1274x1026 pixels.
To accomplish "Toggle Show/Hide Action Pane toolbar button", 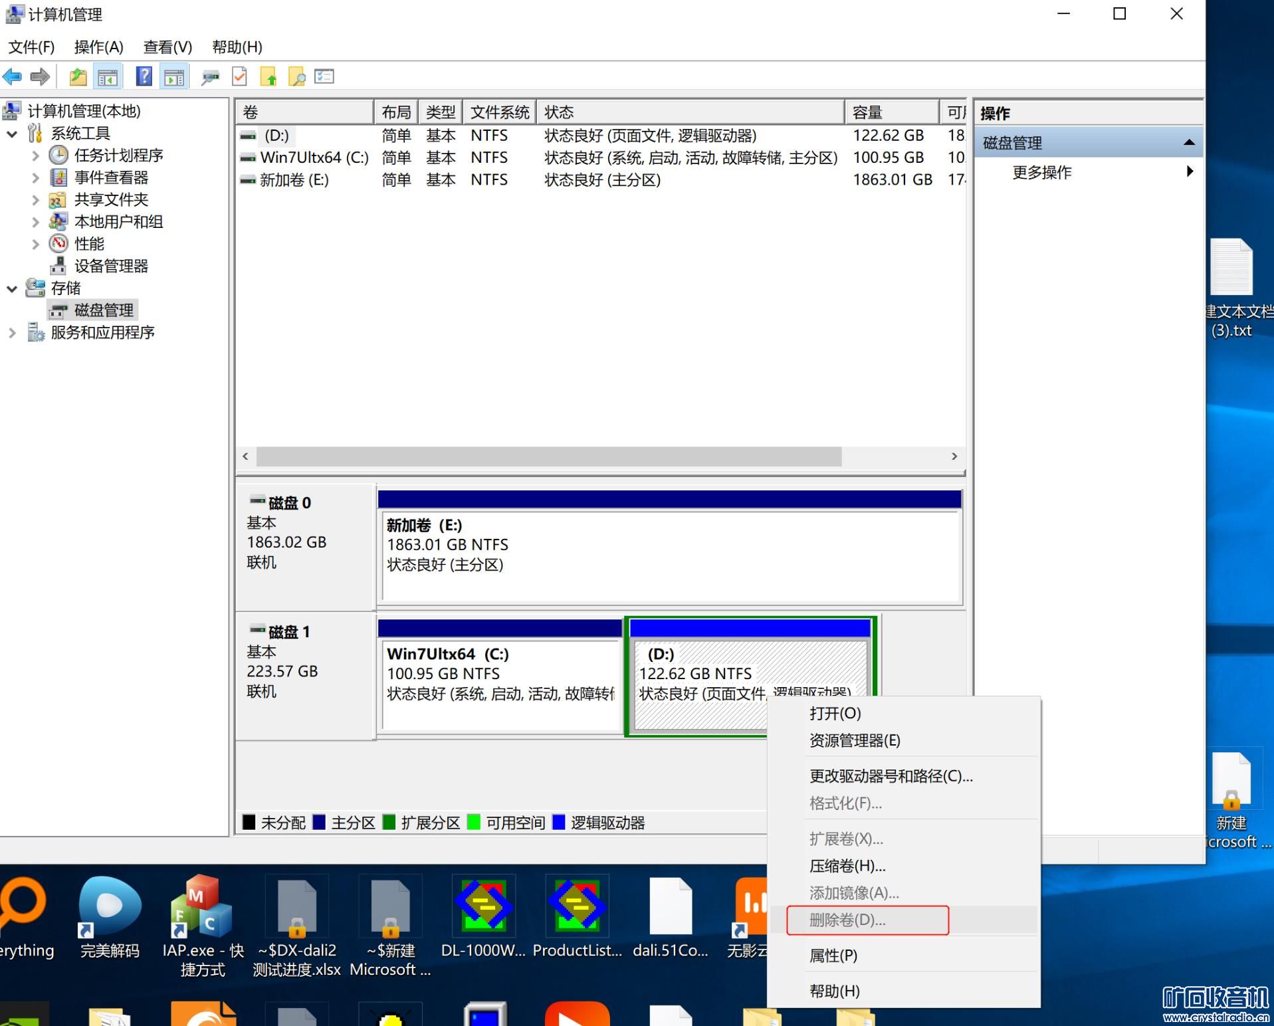I will pos(174,77).
